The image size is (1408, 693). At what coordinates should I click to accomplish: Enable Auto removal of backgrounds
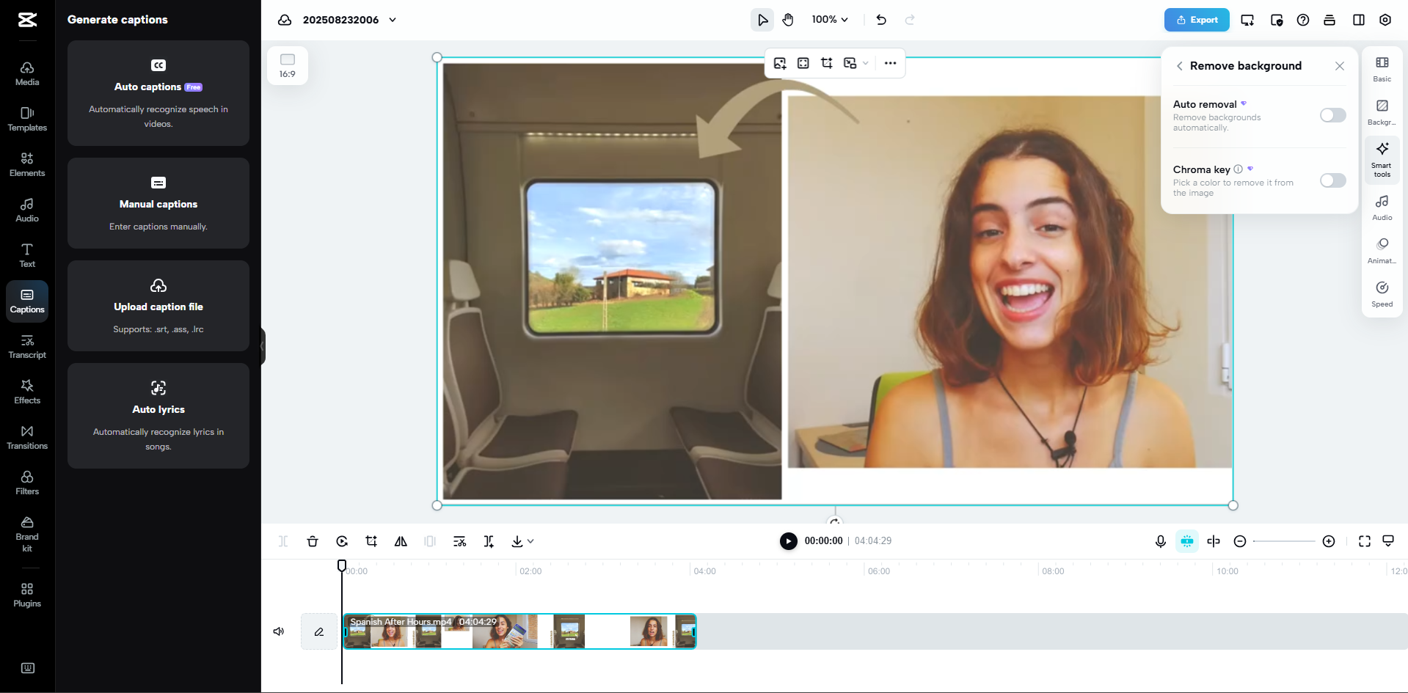tap(1332, 115)
